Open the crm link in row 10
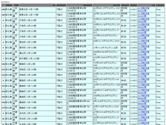166x125 pixels. click(x=144, y=119)
